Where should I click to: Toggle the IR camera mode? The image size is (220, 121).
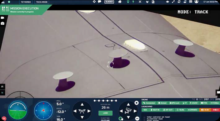tap(2, 86)
